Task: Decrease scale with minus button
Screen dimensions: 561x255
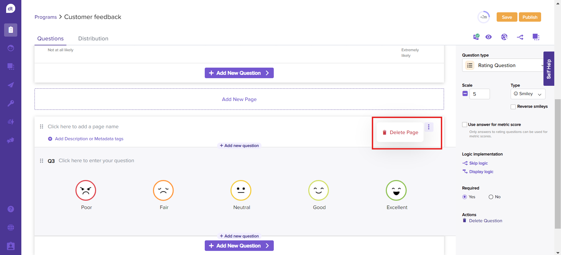Action: point(465,94)
